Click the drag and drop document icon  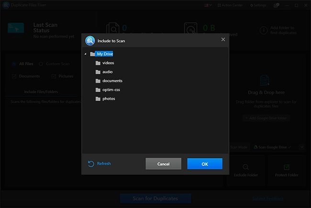tap(265, 80)
